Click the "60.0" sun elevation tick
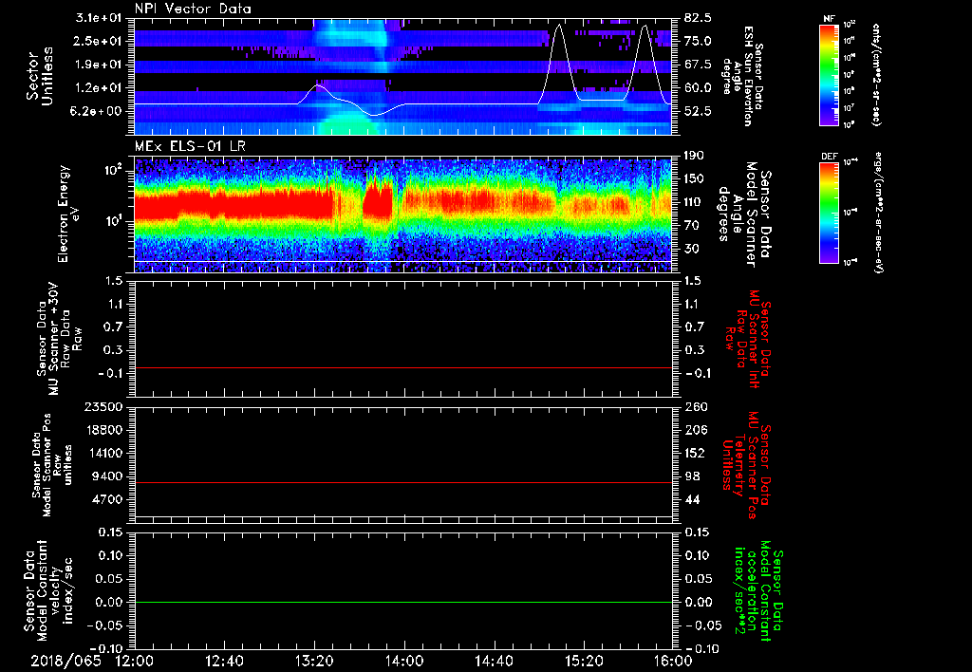 point(698,88)
